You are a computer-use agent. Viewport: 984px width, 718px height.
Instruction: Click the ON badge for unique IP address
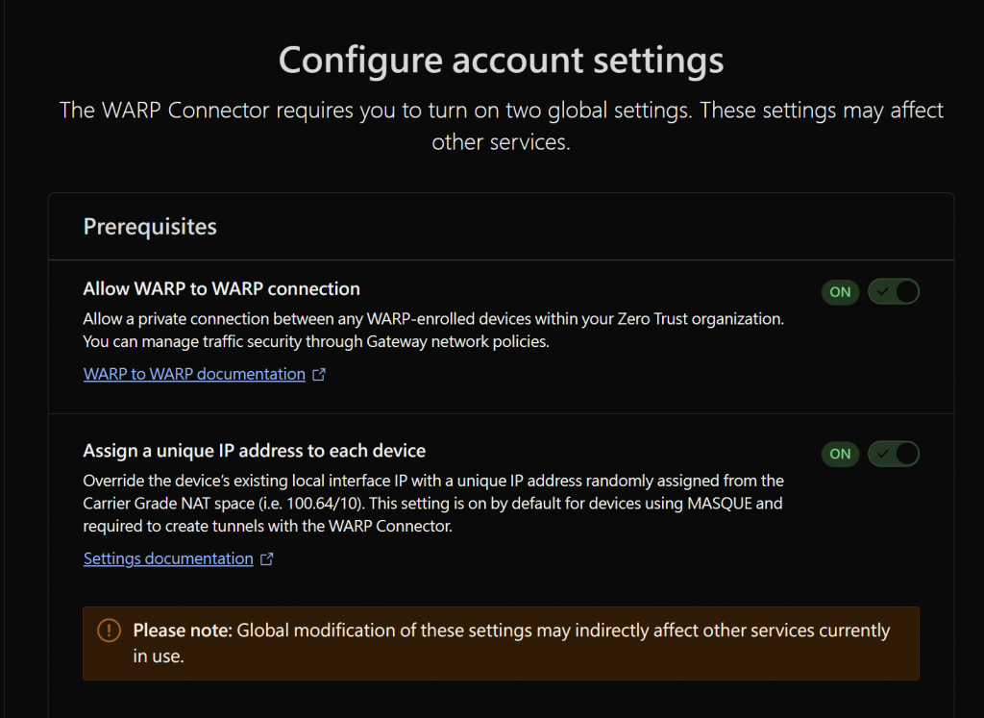(841, 454)
